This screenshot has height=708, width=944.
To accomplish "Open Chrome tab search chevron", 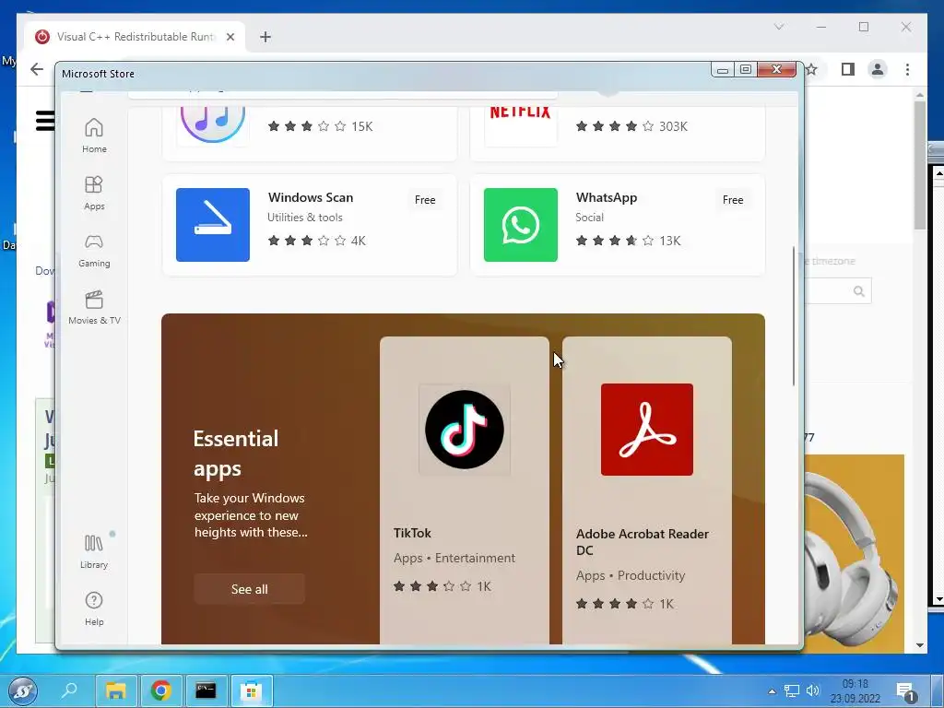I will [x=778, y=27].
